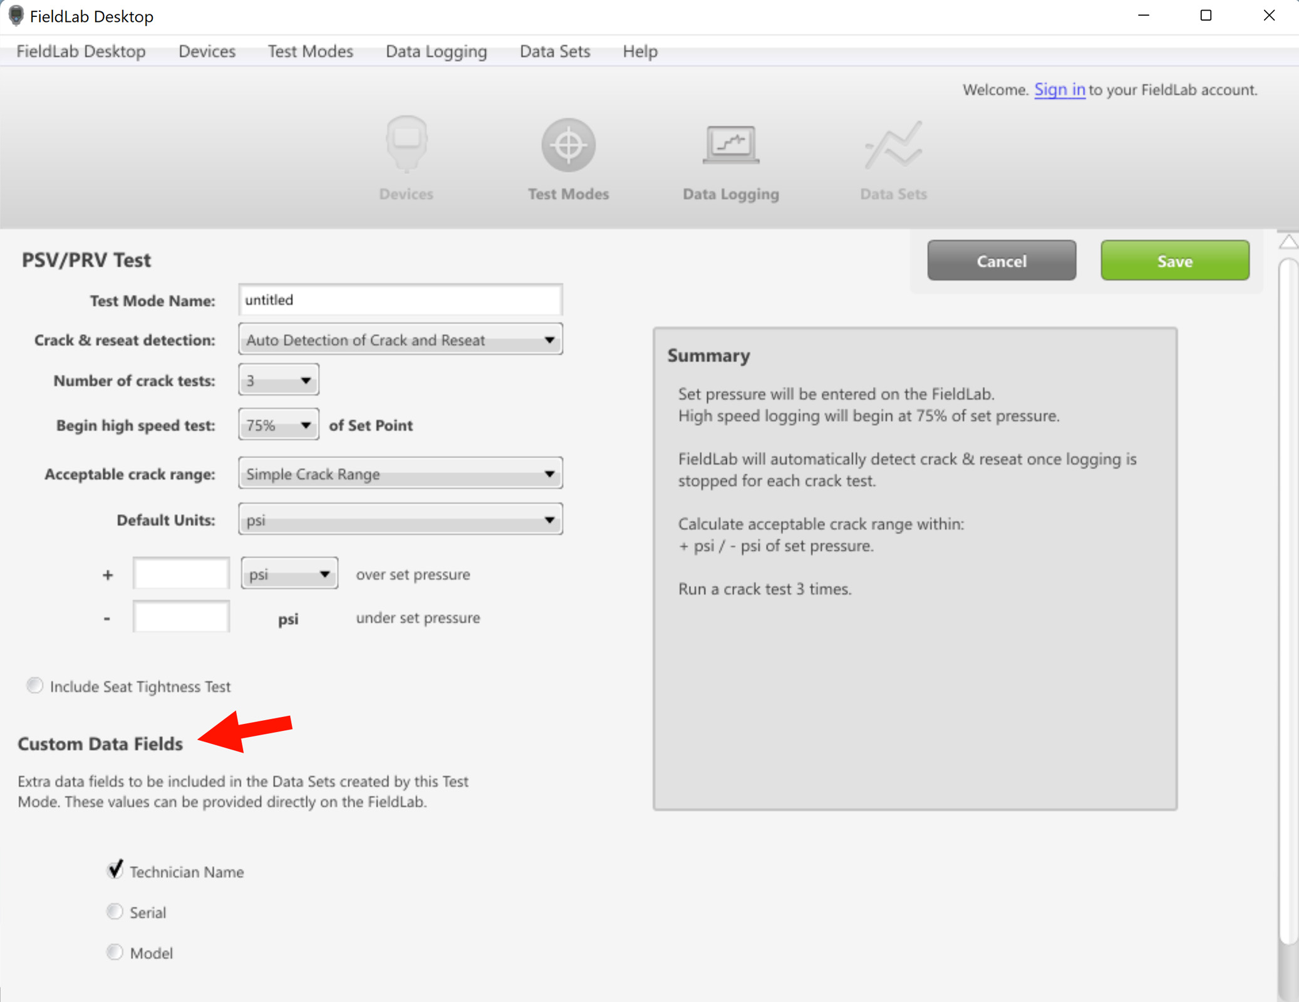Image resolution: width=1299 pixels, height=1002 pixels.
Task: Click the FieldLab app icon in title bar
Action: coord(16,16)
